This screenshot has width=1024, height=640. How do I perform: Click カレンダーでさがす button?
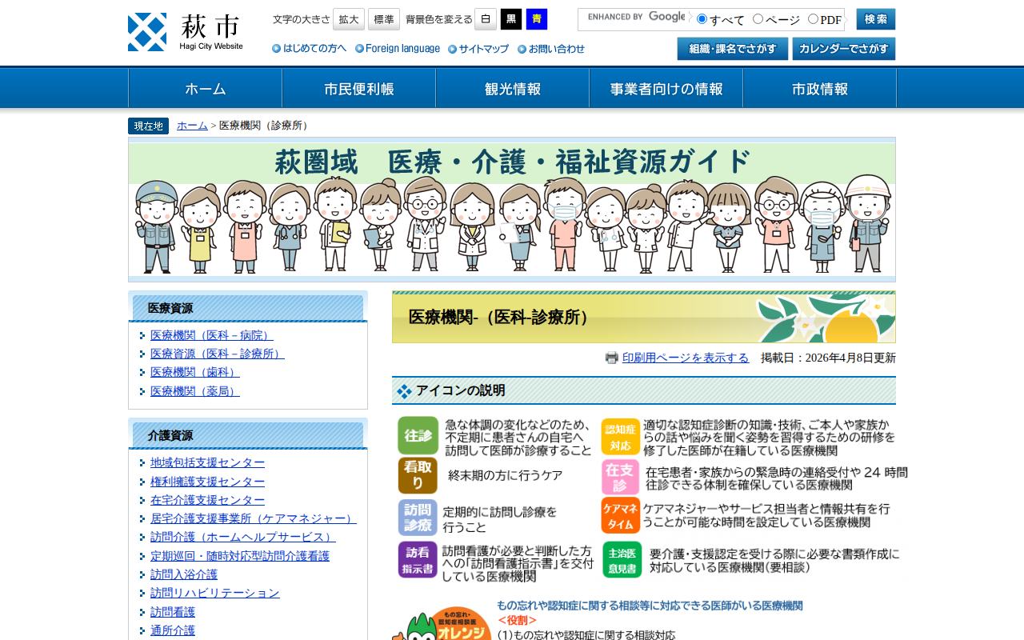click(x=844, y=49)
